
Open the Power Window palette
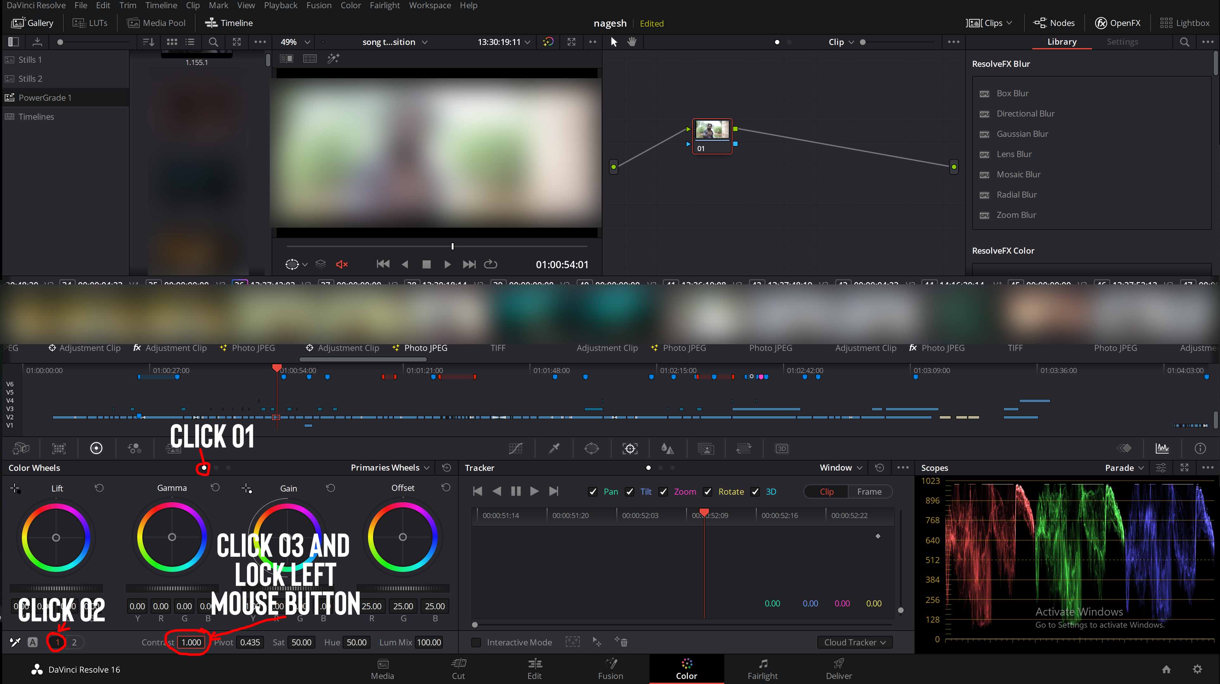point(591,448)
